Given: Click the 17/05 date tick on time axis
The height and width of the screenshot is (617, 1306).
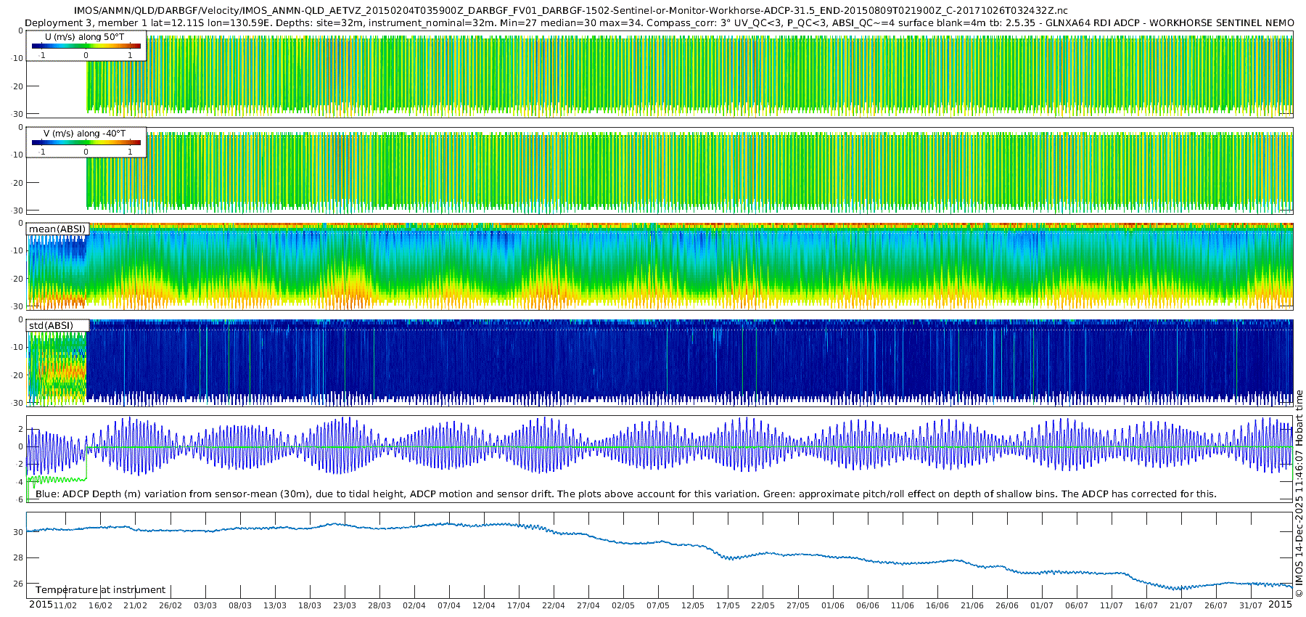Looking at the screenshot, I should [728, 605].
